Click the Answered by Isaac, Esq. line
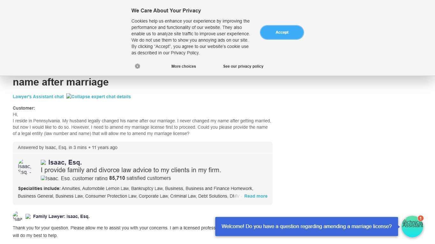This screenshot has width=435, height=244. point(68,147)
